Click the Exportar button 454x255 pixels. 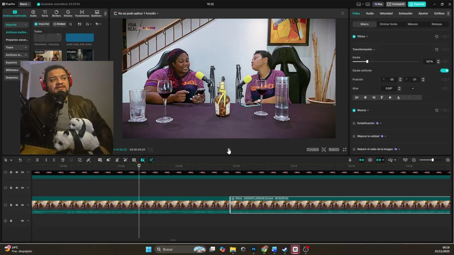417,4
